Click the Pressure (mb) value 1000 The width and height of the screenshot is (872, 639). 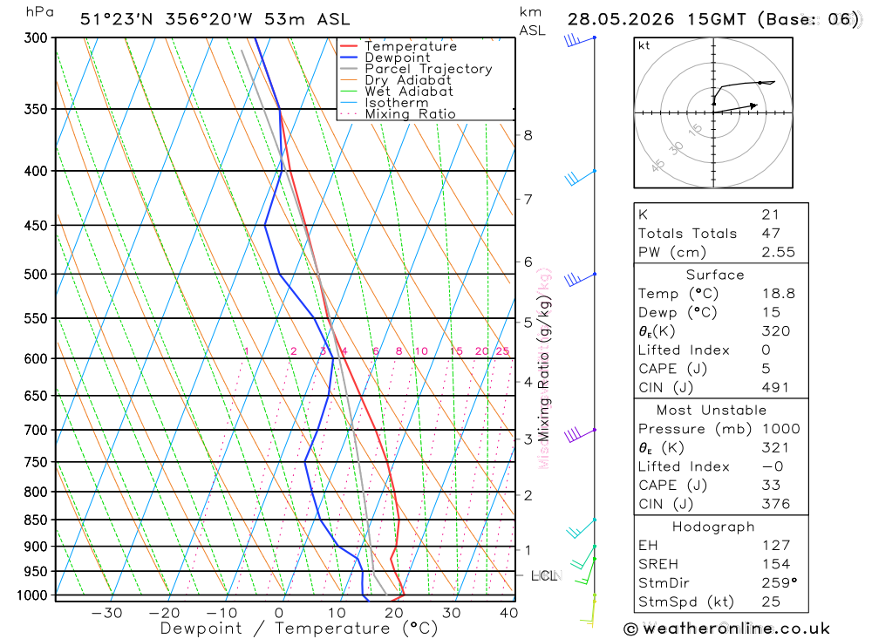(x=780, y=429)
